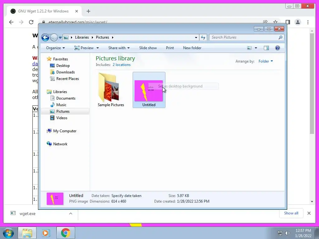
Task: Open the view options dropdown arrow
Action: coord(256,48)
